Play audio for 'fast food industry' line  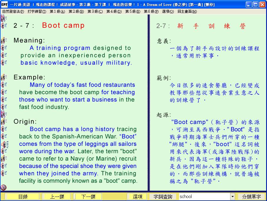point(4,107)
